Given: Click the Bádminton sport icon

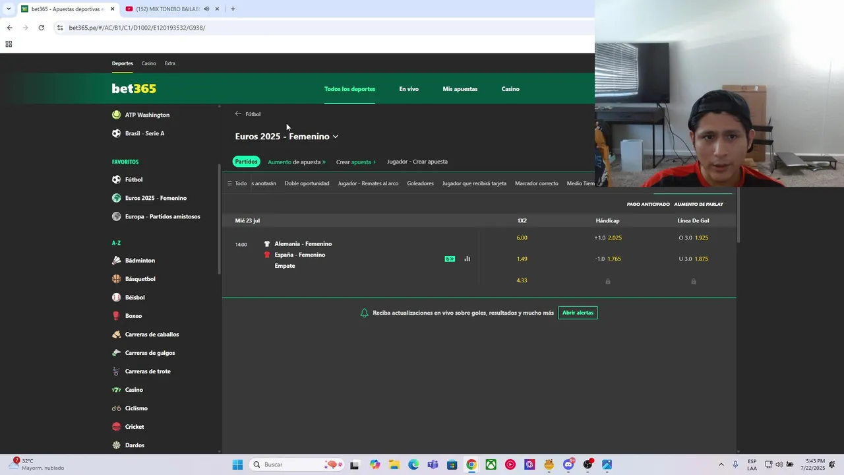Looking at the screenshot, I should click(x=116, y=261).
